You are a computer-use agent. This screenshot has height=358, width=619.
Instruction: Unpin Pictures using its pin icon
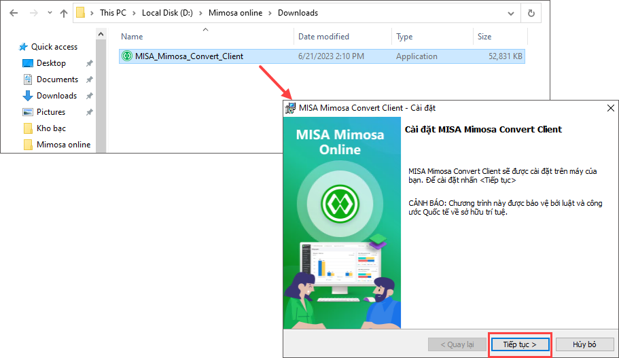90,112
